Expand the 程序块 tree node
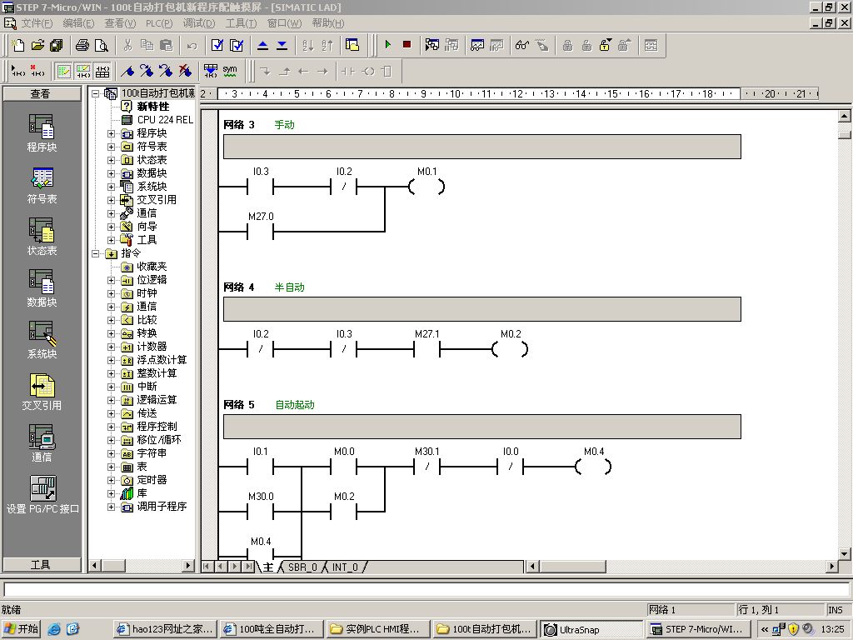Screen dimensions: 853x640 coord(112,133)
